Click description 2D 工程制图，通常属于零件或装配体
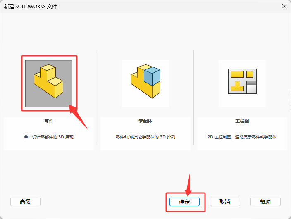Viewport: 291px width, 219px height. [242, 137]
